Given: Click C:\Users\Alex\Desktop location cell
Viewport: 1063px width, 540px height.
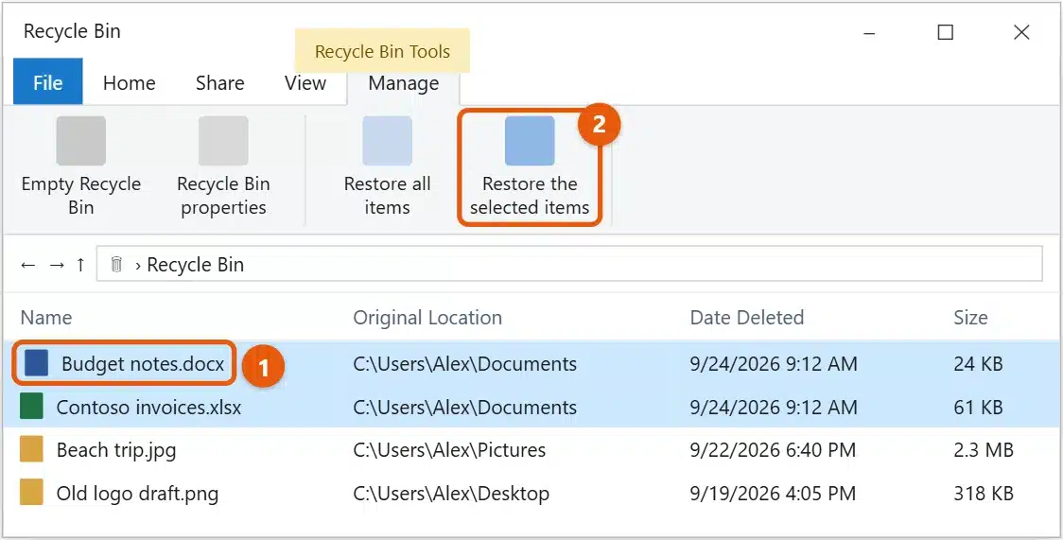Looking at the screenshot, I should (x=451, y=493).
